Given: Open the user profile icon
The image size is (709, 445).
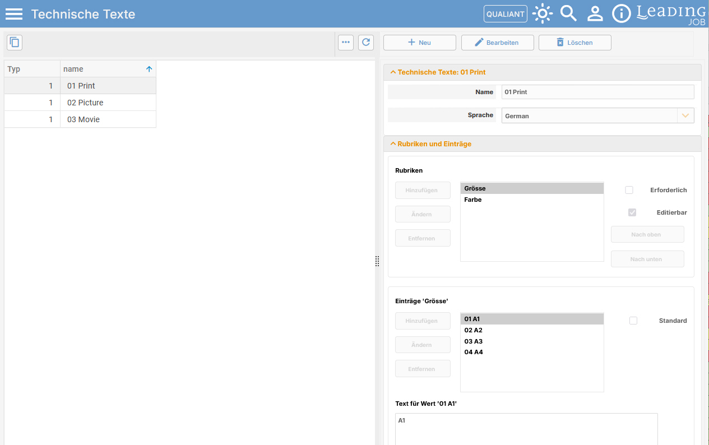Looking at the screenshot, I should pos(595,13).
